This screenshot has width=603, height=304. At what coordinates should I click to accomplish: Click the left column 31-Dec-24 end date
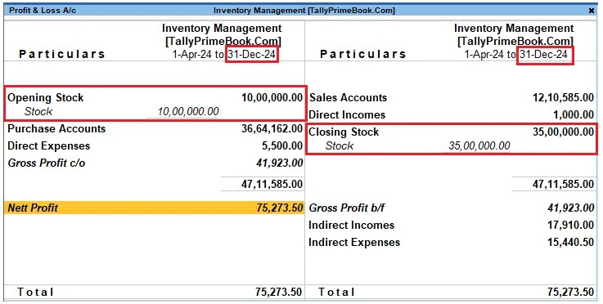(251, 55)
